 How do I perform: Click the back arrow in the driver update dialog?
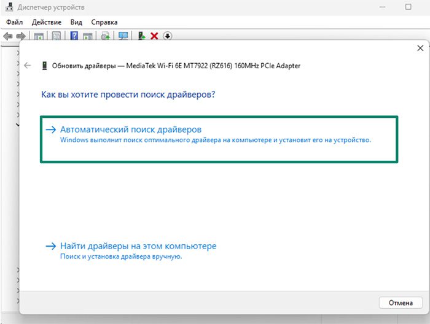(x=28, y=66)
